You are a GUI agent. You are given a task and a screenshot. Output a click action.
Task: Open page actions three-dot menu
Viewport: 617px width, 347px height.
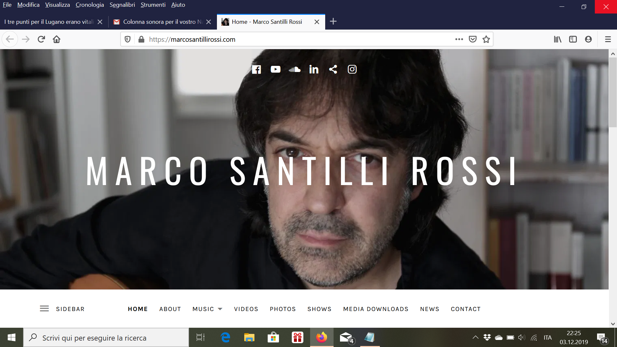point(459,39)
